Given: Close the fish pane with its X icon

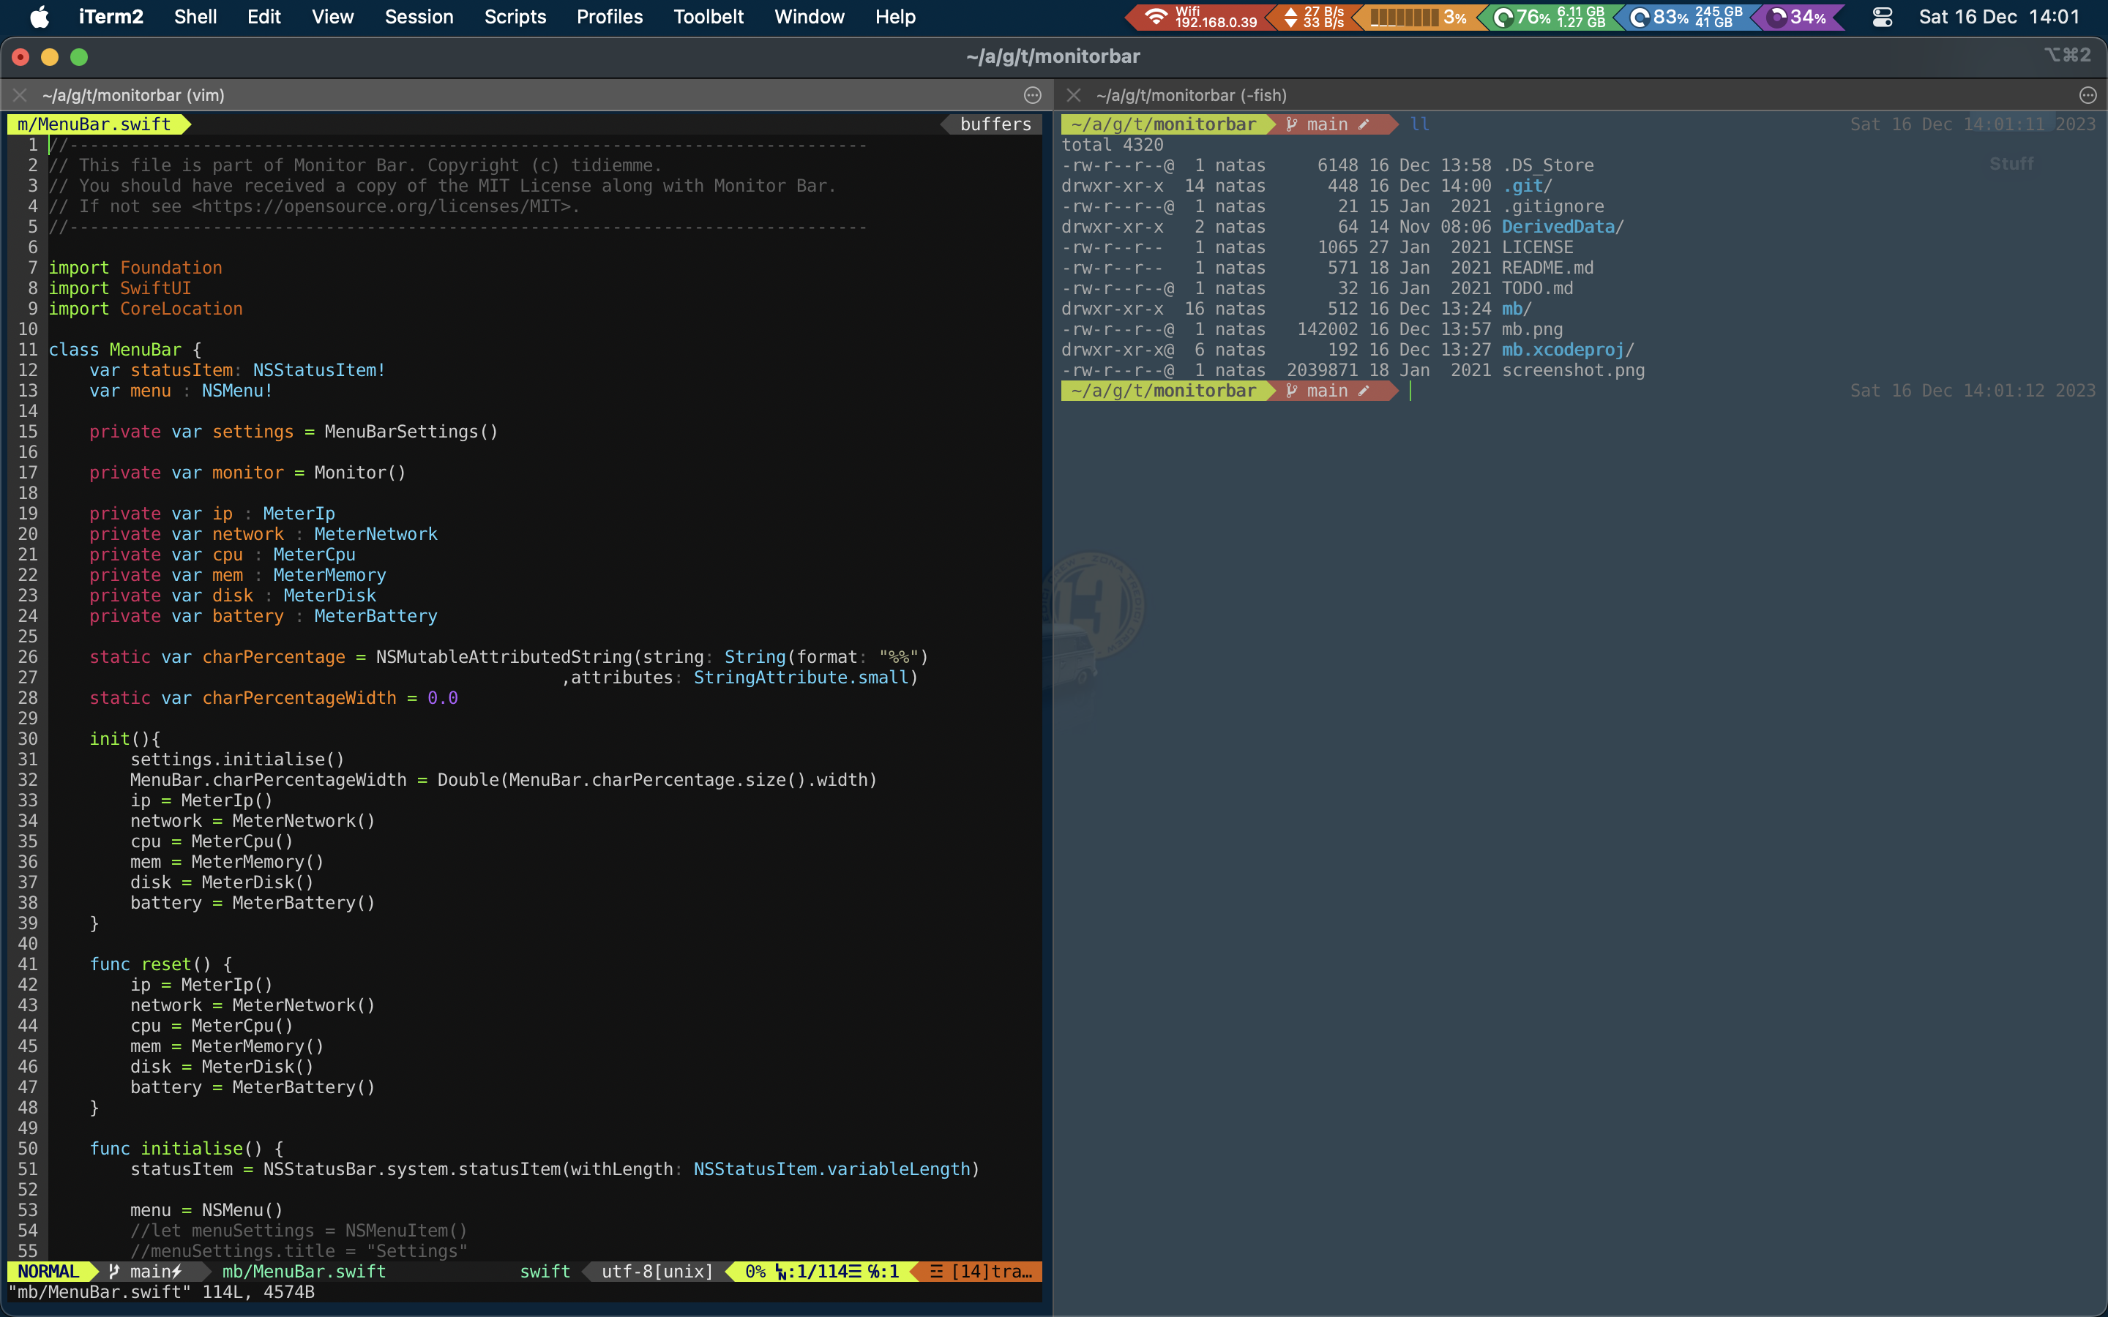Looking at the screenshot, I should pyautogui.click(x=1073, y=95).
